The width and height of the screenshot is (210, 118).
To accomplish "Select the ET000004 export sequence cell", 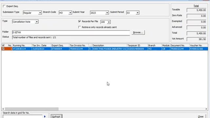I will tap(60, 49).
